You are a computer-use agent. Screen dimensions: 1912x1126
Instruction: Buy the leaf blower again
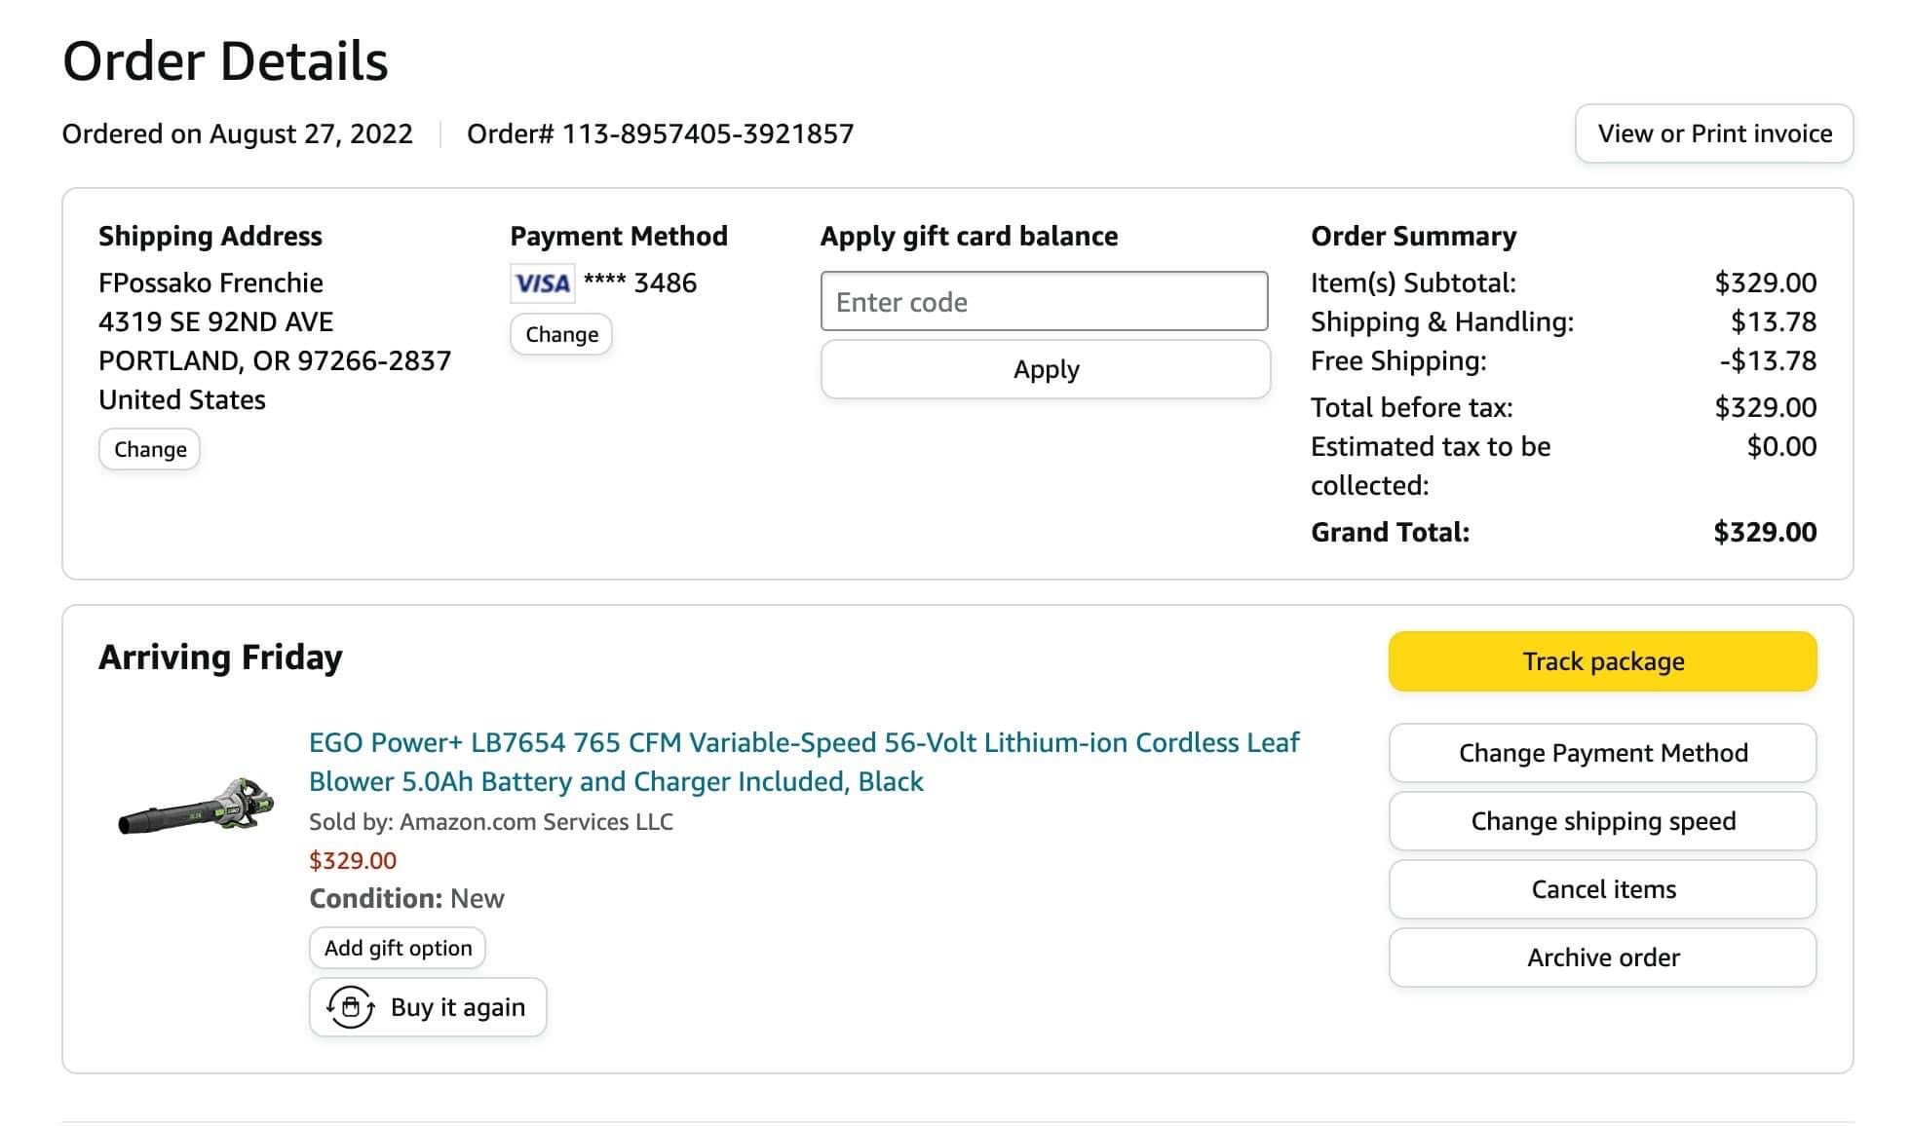[428, 1007]
